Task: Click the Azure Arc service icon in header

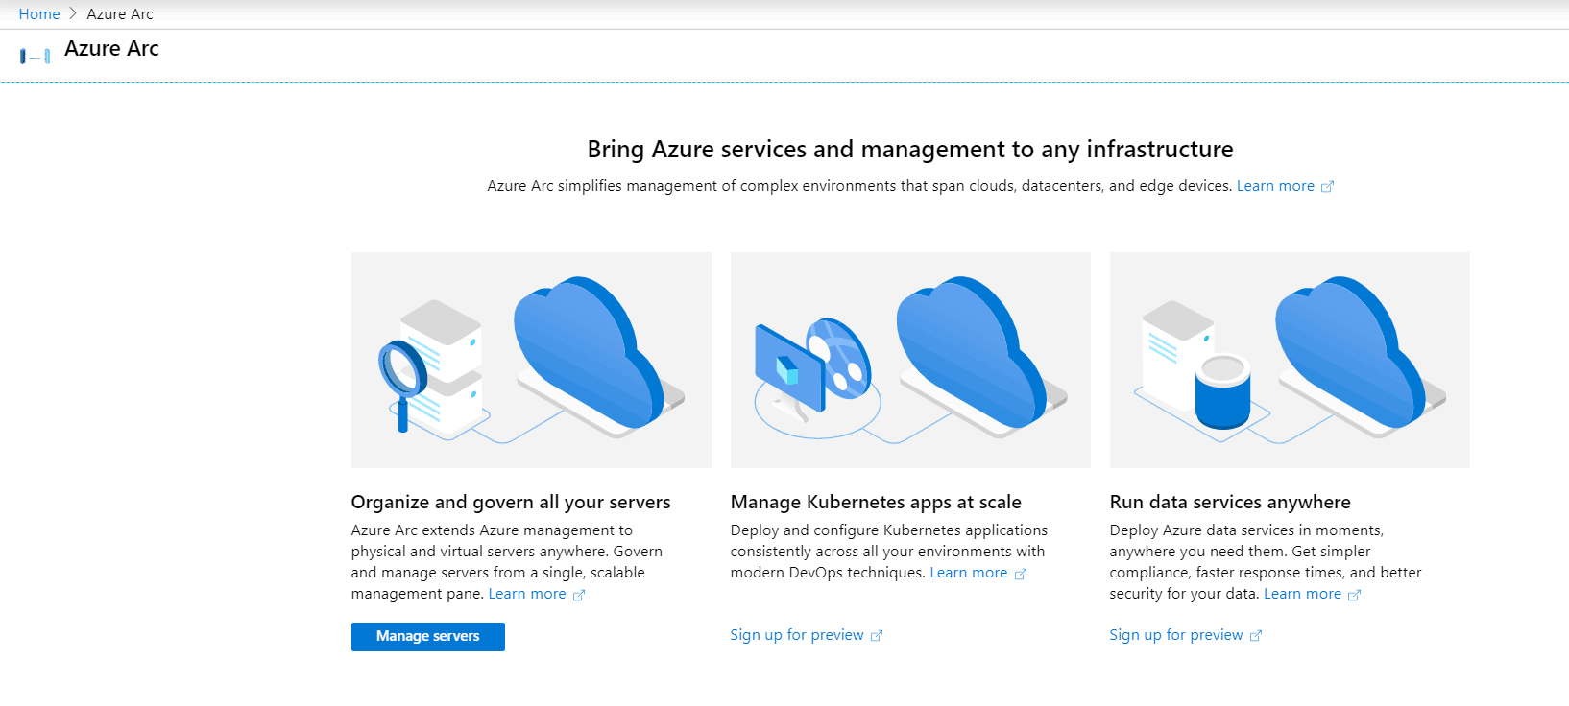Action: click(35, 56)
